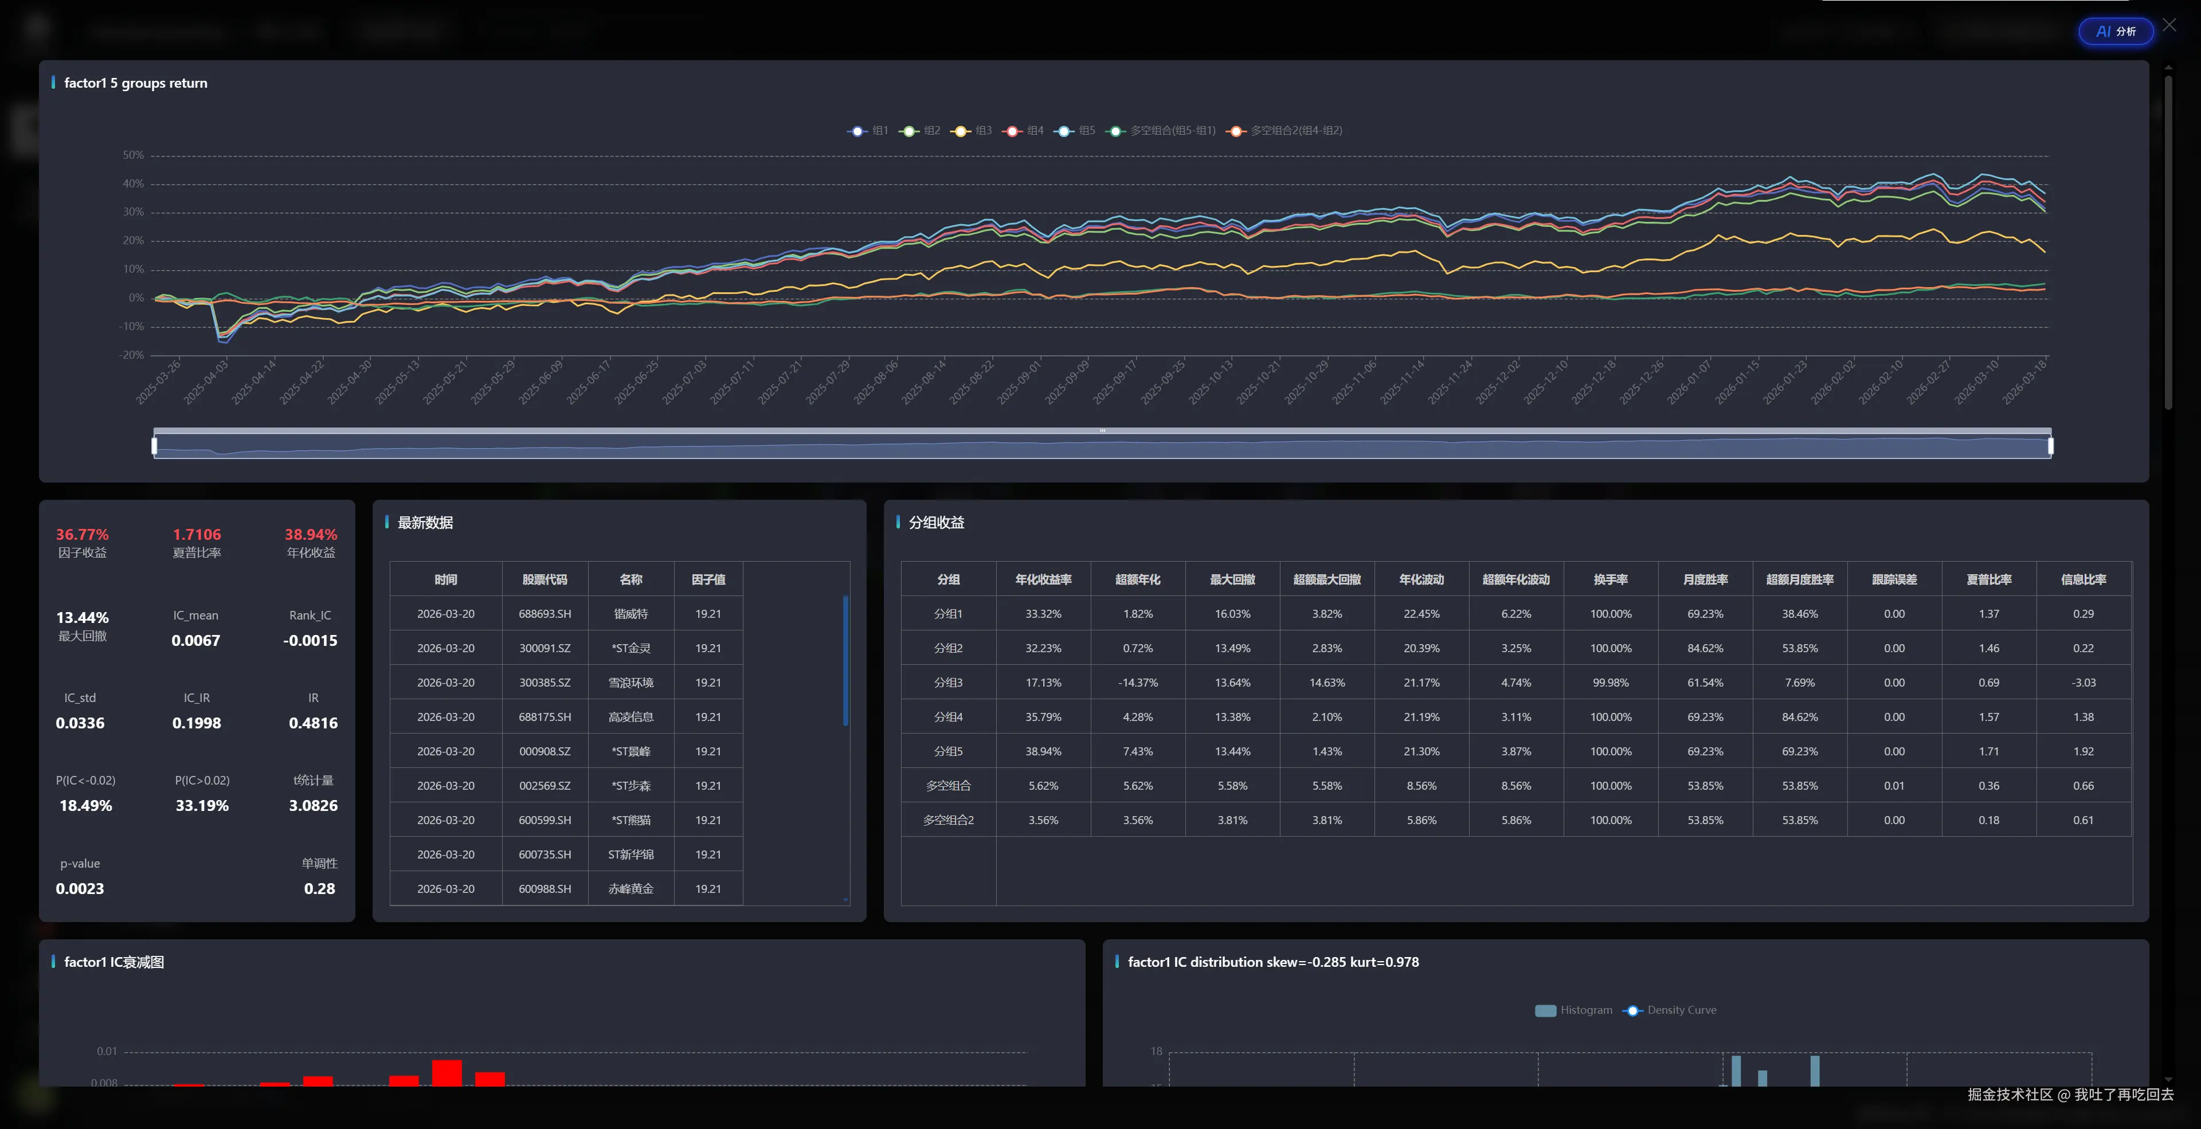Select the 分组5 row in 分组收益
Screen dimensions: 2201x1129
click(947, 751)
